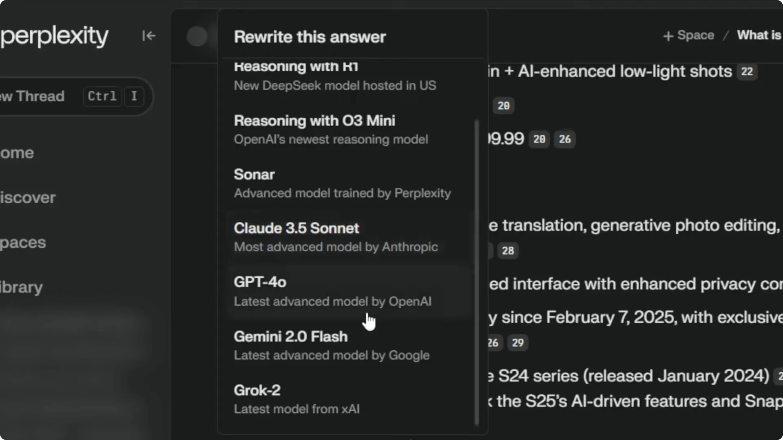Click the Perplexity logo
Viewport: 783px width, 440px height.
55,36
